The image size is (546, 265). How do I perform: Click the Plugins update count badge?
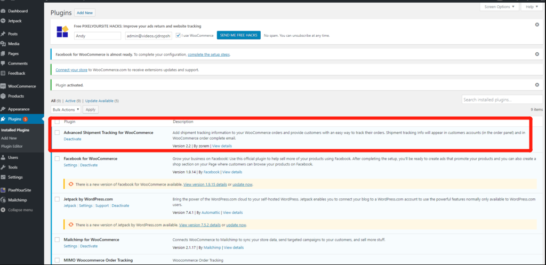click(x=26, y=119)
